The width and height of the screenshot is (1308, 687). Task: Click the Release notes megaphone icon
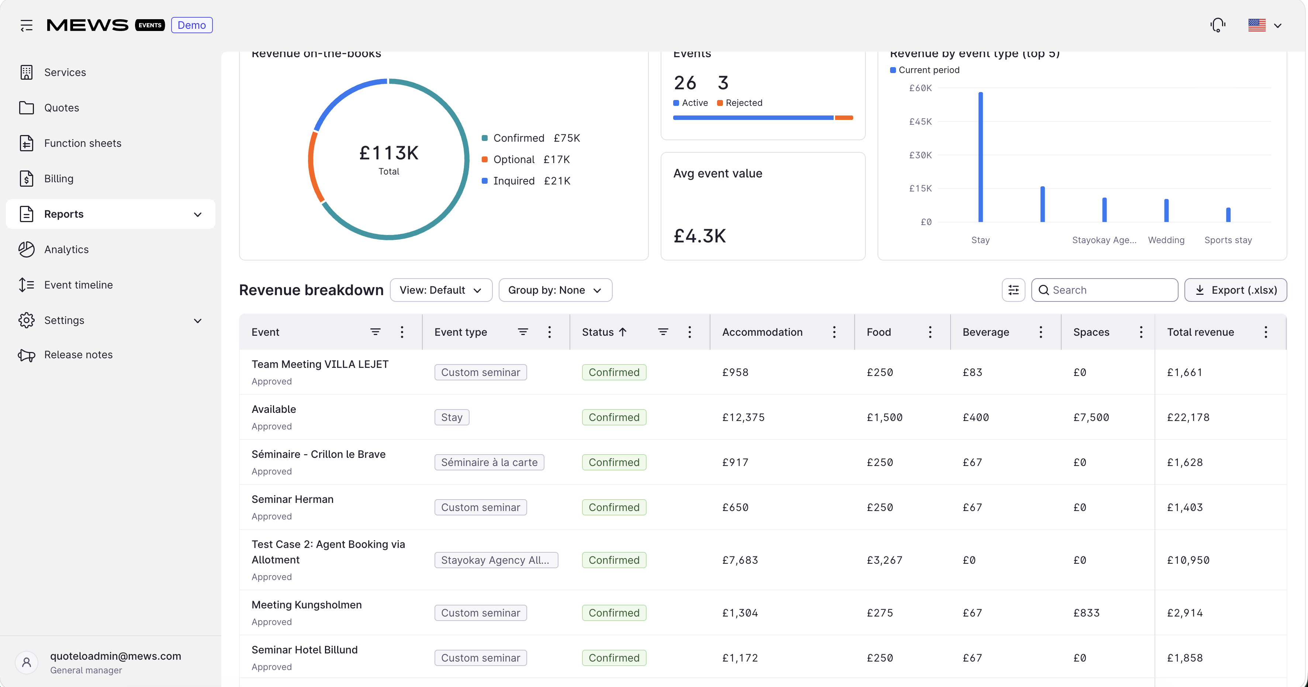[x=27, y=355]
